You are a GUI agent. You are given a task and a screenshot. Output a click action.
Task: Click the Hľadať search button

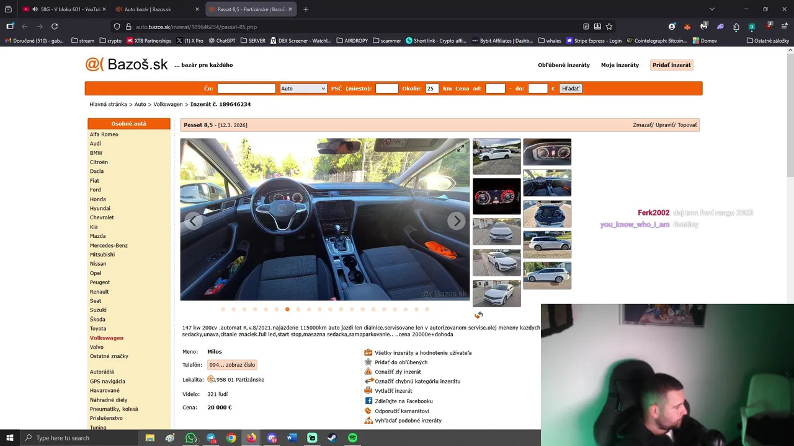(571, 89)
